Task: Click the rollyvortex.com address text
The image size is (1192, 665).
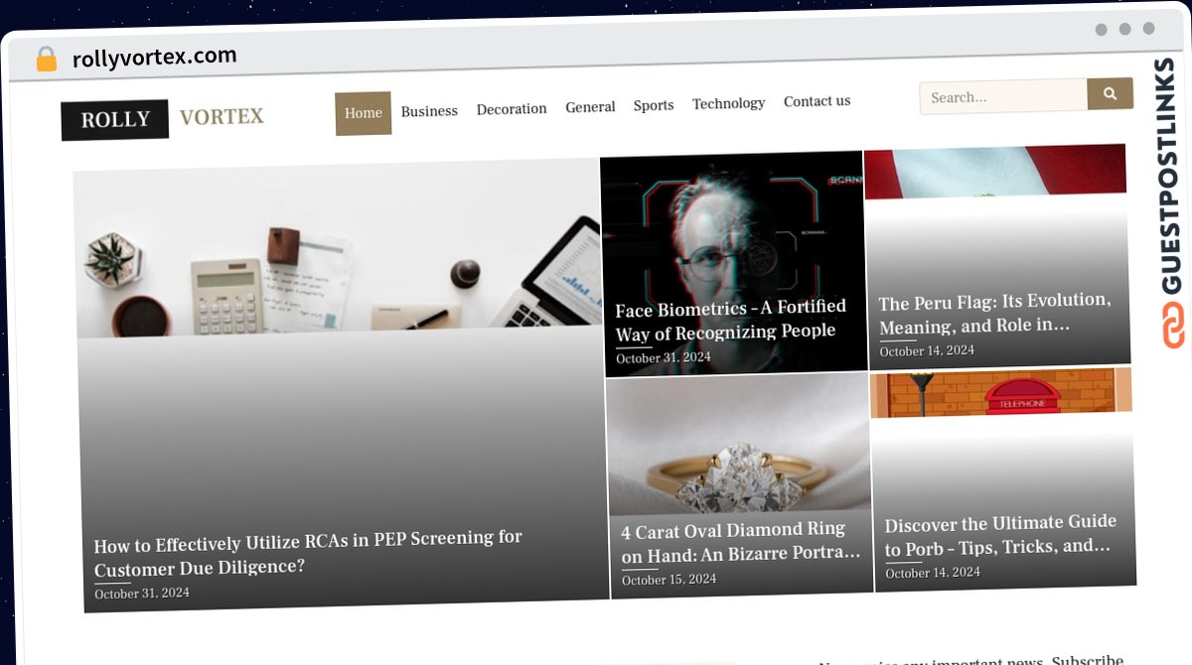Action: [x=154, y=58]
